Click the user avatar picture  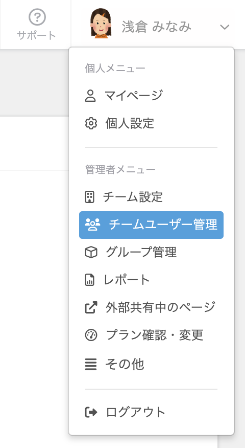pos(101,24)
